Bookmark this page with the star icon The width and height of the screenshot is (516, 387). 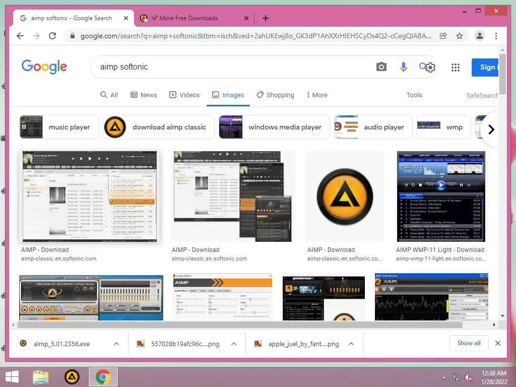coord(460,36)
